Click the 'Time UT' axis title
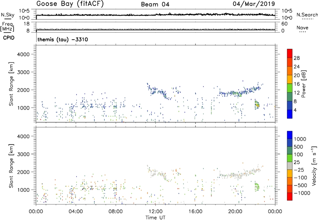The image size is (318, 220). pos(155,218)
